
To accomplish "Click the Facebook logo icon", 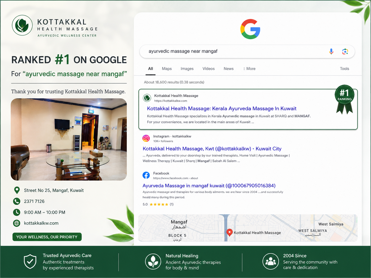I will point(146,175).
